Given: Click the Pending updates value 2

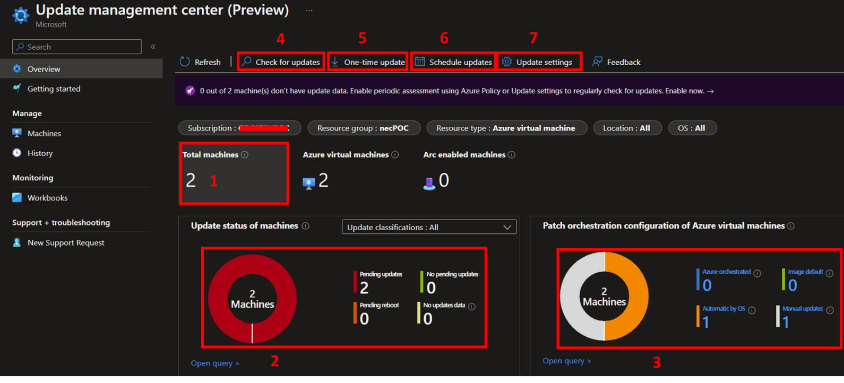Looking at the screenshot, I should [364, 288].
